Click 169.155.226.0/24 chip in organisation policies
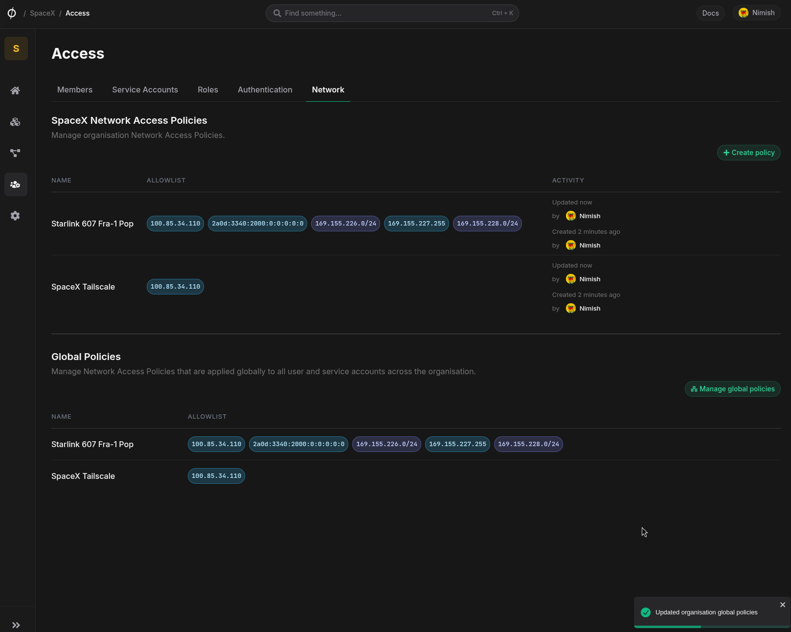 click(x=346, y=224)
